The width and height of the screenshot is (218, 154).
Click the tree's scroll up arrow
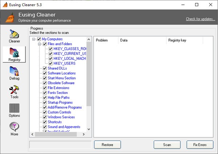click(x=89, y=39)
